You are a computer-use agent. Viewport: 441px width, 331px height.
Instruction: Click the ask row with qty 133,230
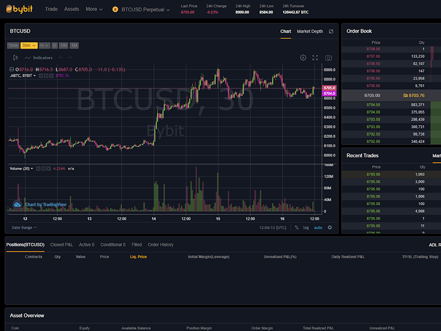click(391, 57)
